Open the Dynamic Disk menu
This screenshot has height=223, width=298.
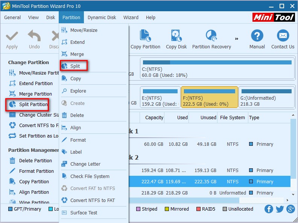tap(102, 17)
